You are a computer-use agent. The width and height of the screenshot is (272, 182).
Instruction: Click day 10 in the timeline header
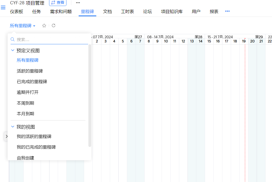[x=166, y=41]
